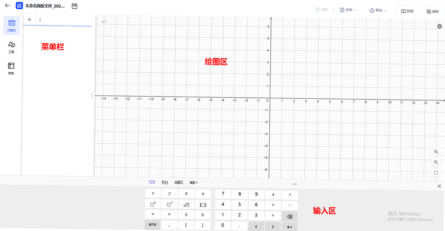This screenshot has width=445, height=231.
Task: Click number 7 on the keypad
Action: click(x=223, y=194)
